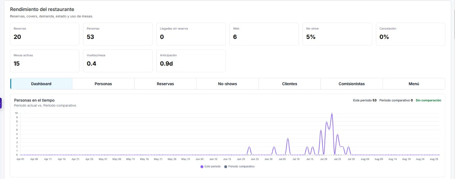Click the gray Periodo comparativo legend dot

(226, 167)
